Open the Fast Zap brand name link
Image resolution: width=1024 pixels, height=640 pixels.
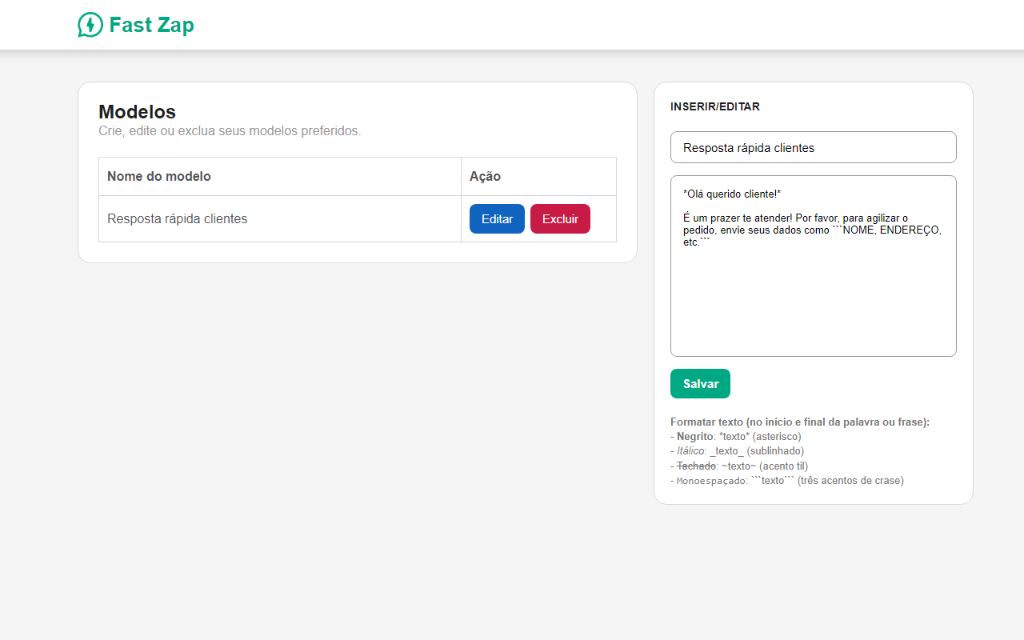pos(151,25)
